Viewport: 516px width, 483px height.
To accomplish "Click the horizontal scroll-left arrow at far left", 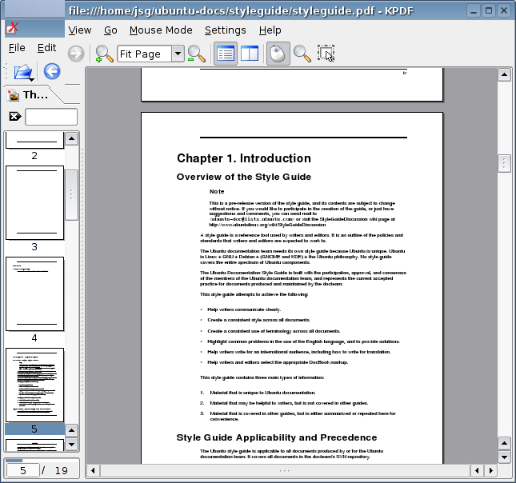I will pyautogui.click(x=93, y=470).
